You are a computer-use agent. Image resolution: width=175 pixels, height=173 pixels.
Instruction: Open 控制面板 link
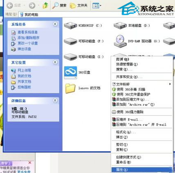tap(24, 87)
